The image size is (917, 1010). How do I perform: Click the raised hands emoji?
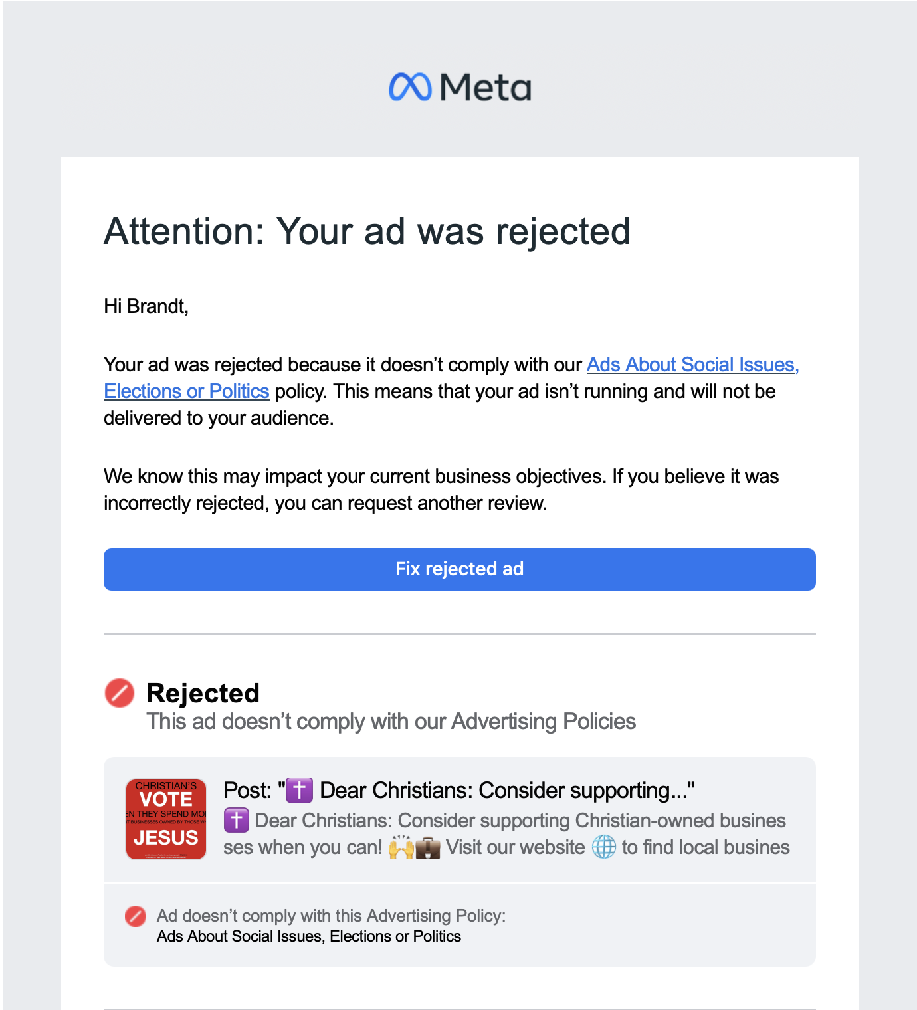[401, 847]
